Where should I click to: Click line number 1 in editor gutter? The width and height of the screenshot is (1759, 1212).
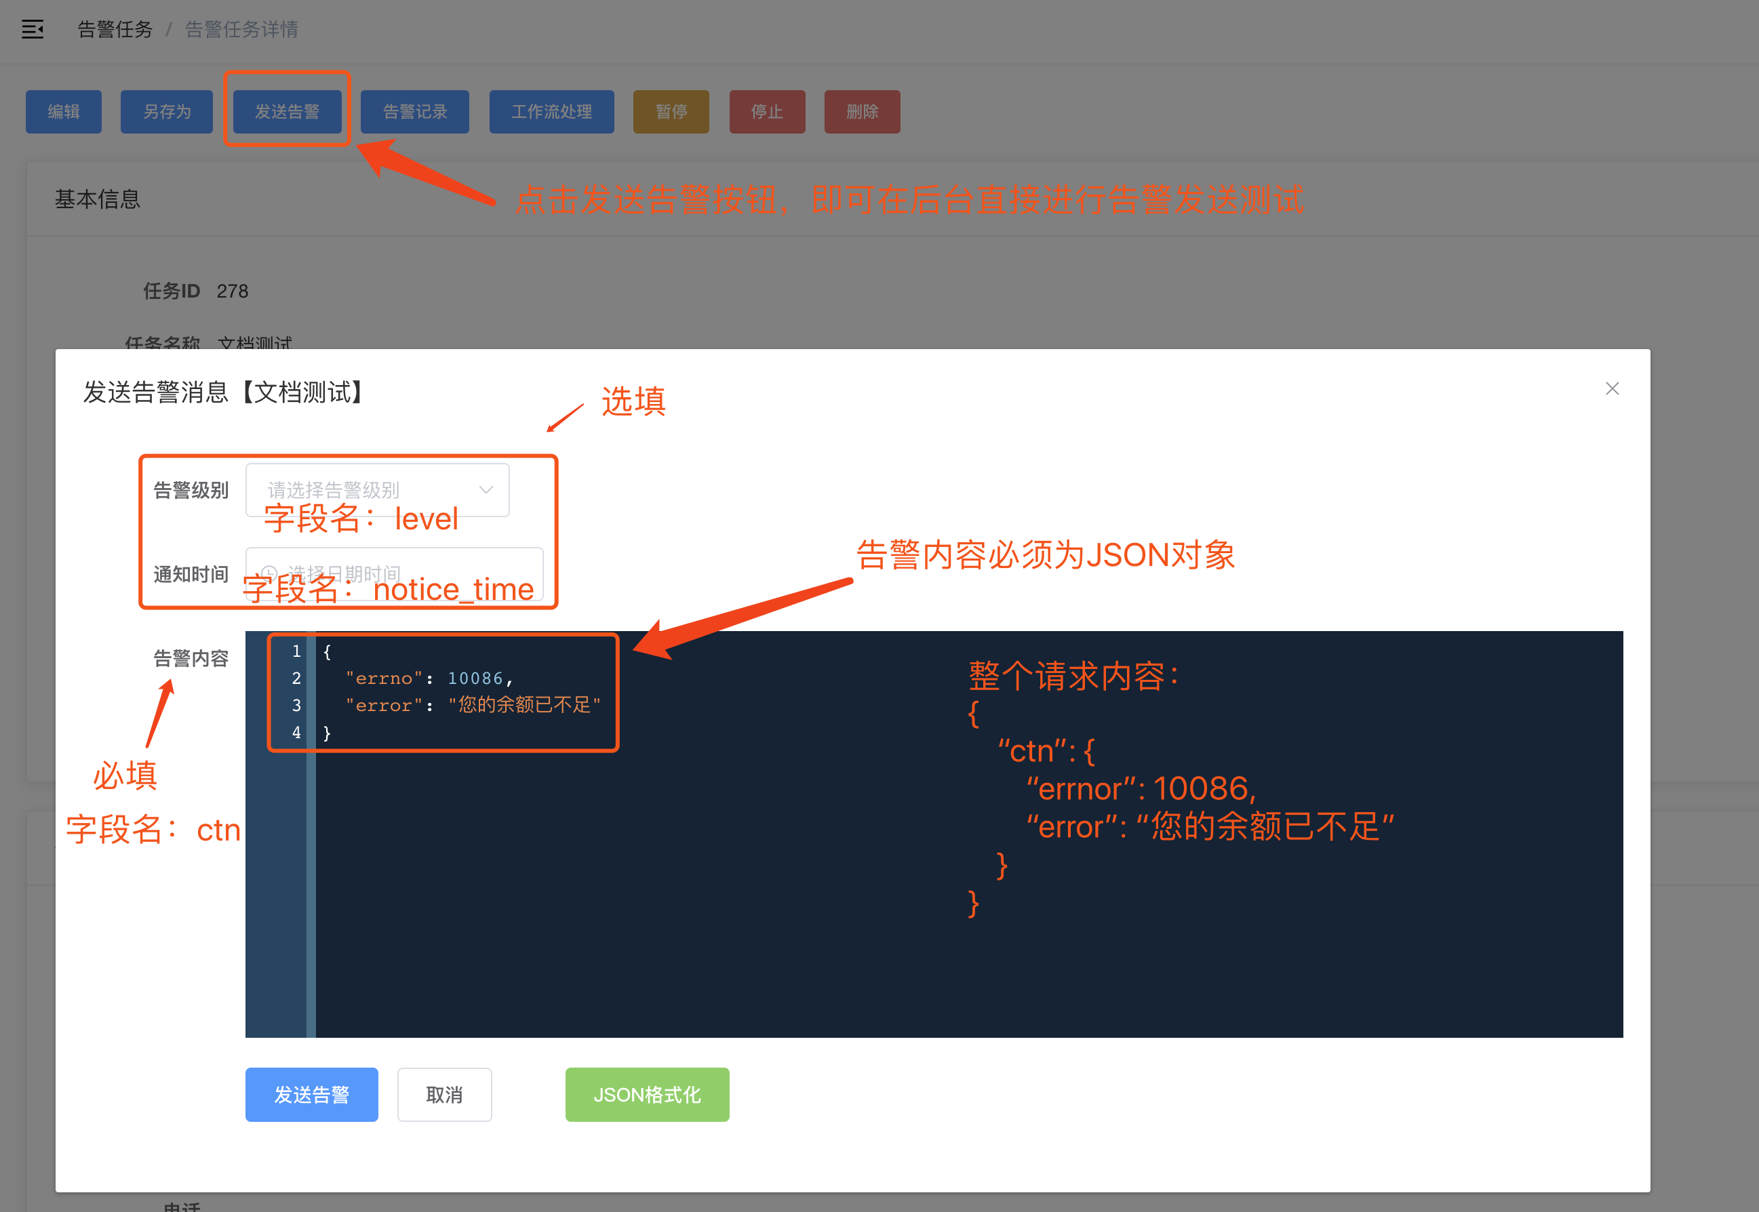coord(296,651)
